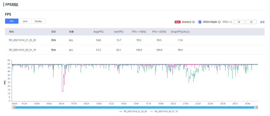Click the 场景 column header
Viewport: 270px width, 116px height.
pos(71,32)
